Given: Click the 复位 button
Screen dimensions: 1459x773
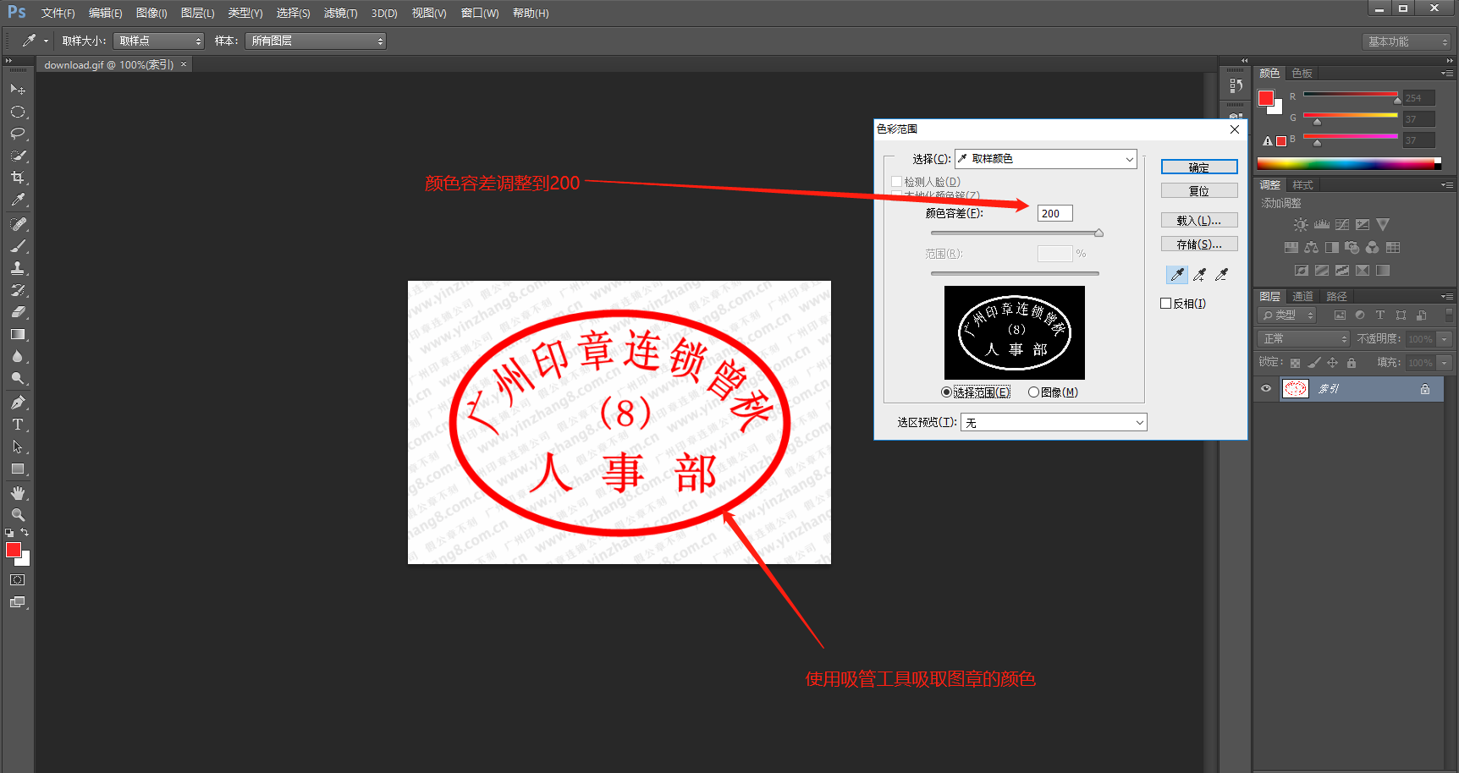Looking at the screenshot, I should 1199,191.
